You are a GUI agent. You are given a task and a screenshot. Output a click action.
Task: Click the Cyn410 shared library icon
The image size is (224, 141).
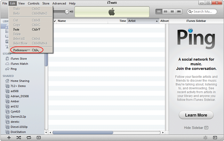click(x=7, y=112)
